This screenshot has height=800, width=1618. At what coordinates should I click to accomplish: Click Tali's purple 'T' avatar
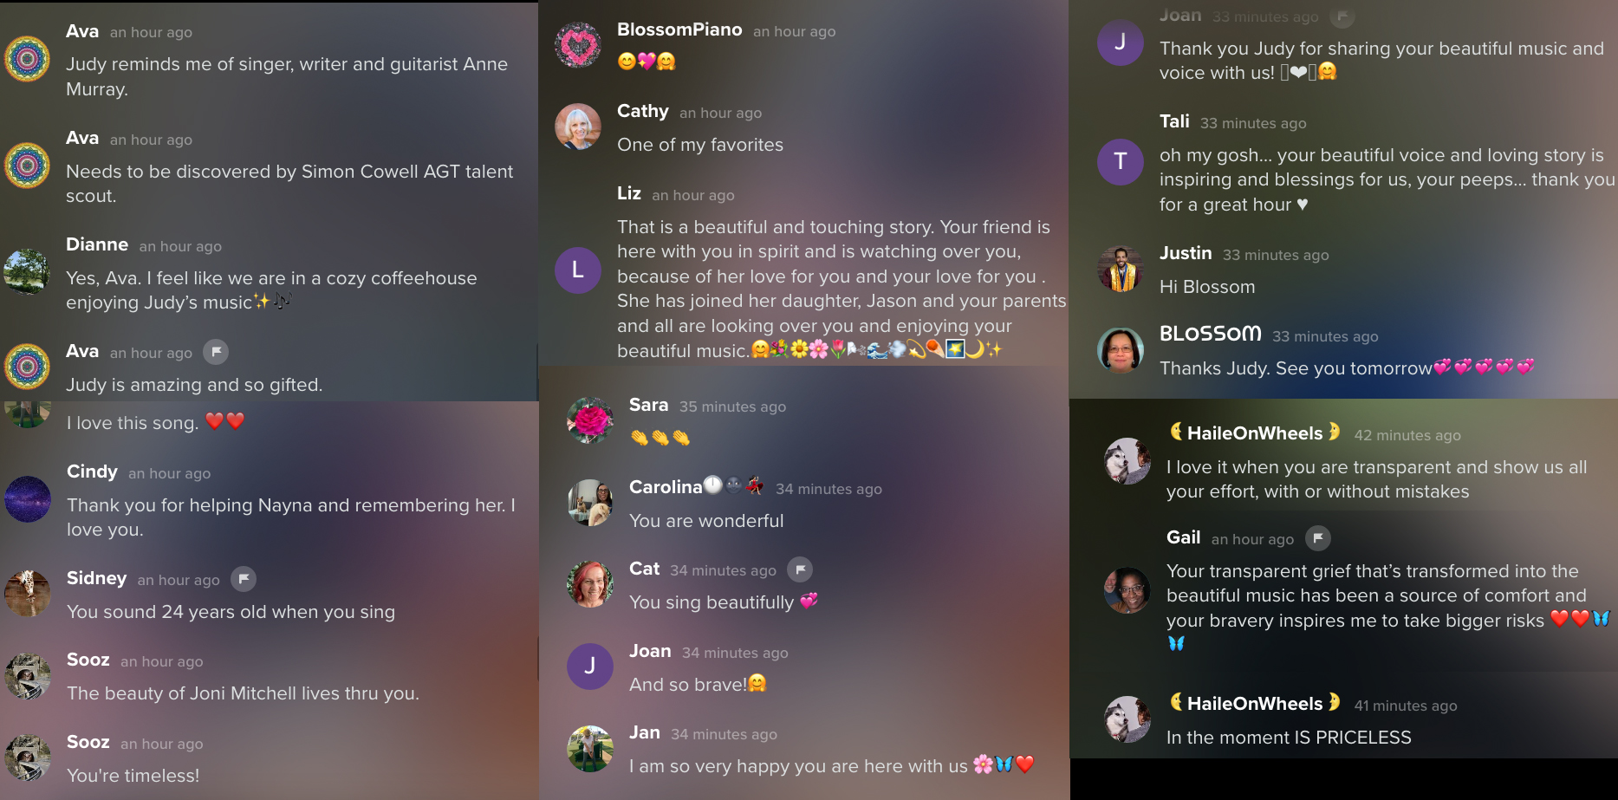pos(1121,161)
